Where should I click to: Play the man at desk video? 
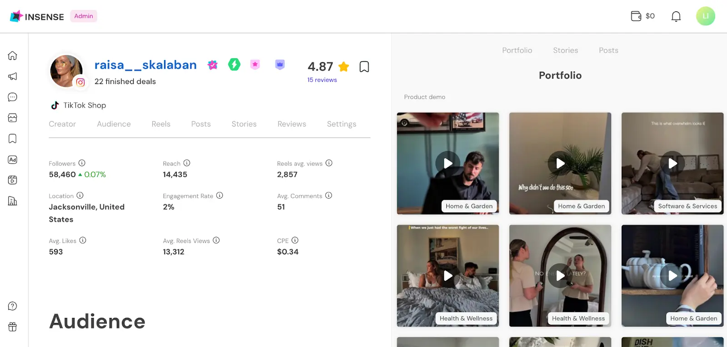(448, 164)
